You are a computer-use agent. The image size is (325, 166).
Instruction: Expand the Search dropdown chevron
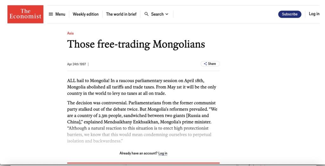[167, 14]
